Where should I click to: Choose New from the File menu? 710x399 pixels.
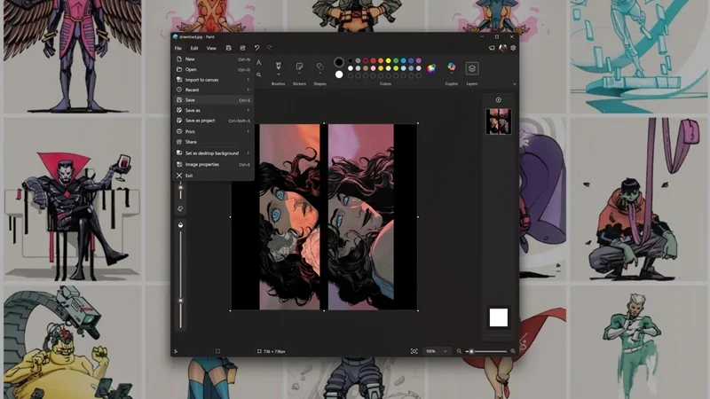[213, 59]
